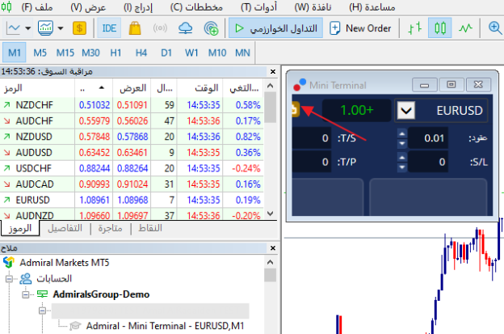Close the Navigator ملاح panel
The height and width of the screenshot is (334, 504).
pos(273,248)
